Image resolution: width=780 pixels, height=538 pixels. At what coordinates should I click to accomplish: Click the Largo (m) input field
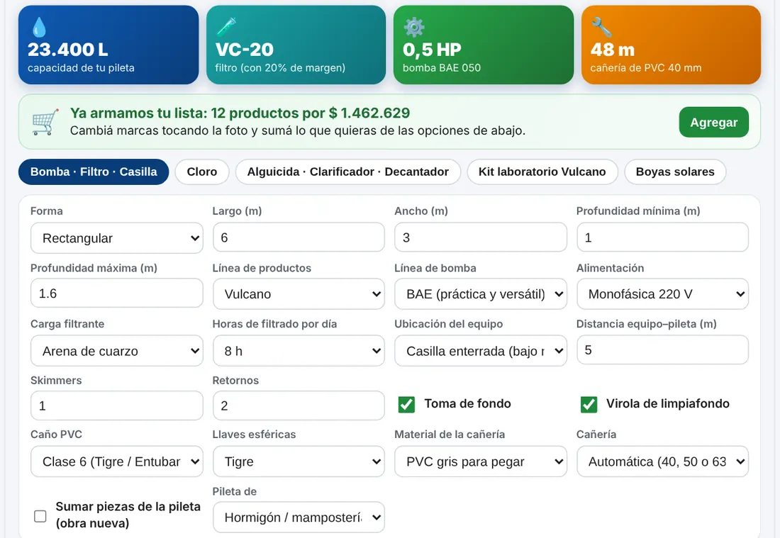(299, 237)
